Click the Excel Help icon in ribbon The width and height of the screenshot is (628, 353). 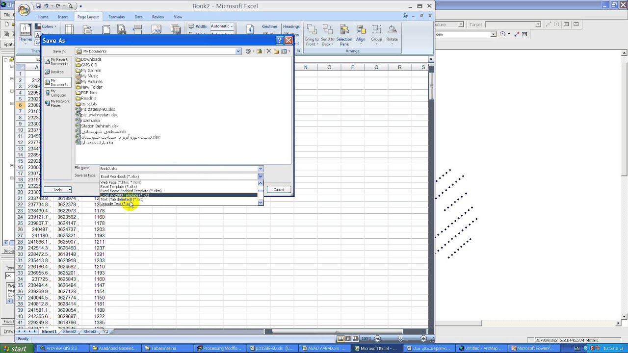coord(405,16)
